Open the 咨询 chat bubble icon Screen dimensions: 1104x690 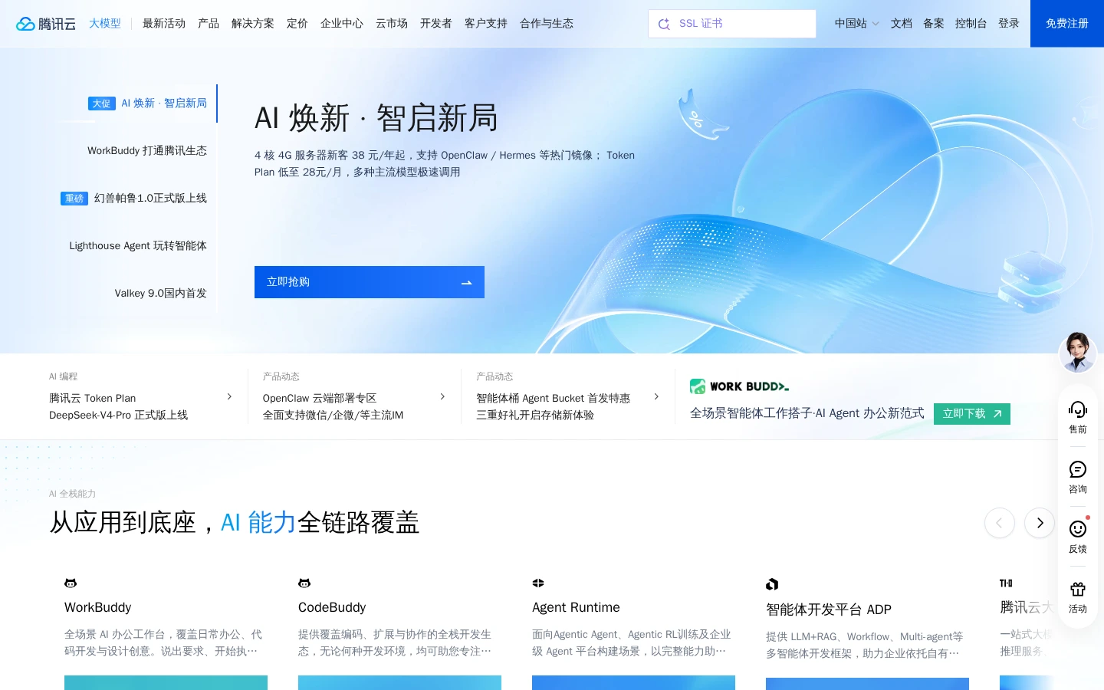[x=1078, y=469]
